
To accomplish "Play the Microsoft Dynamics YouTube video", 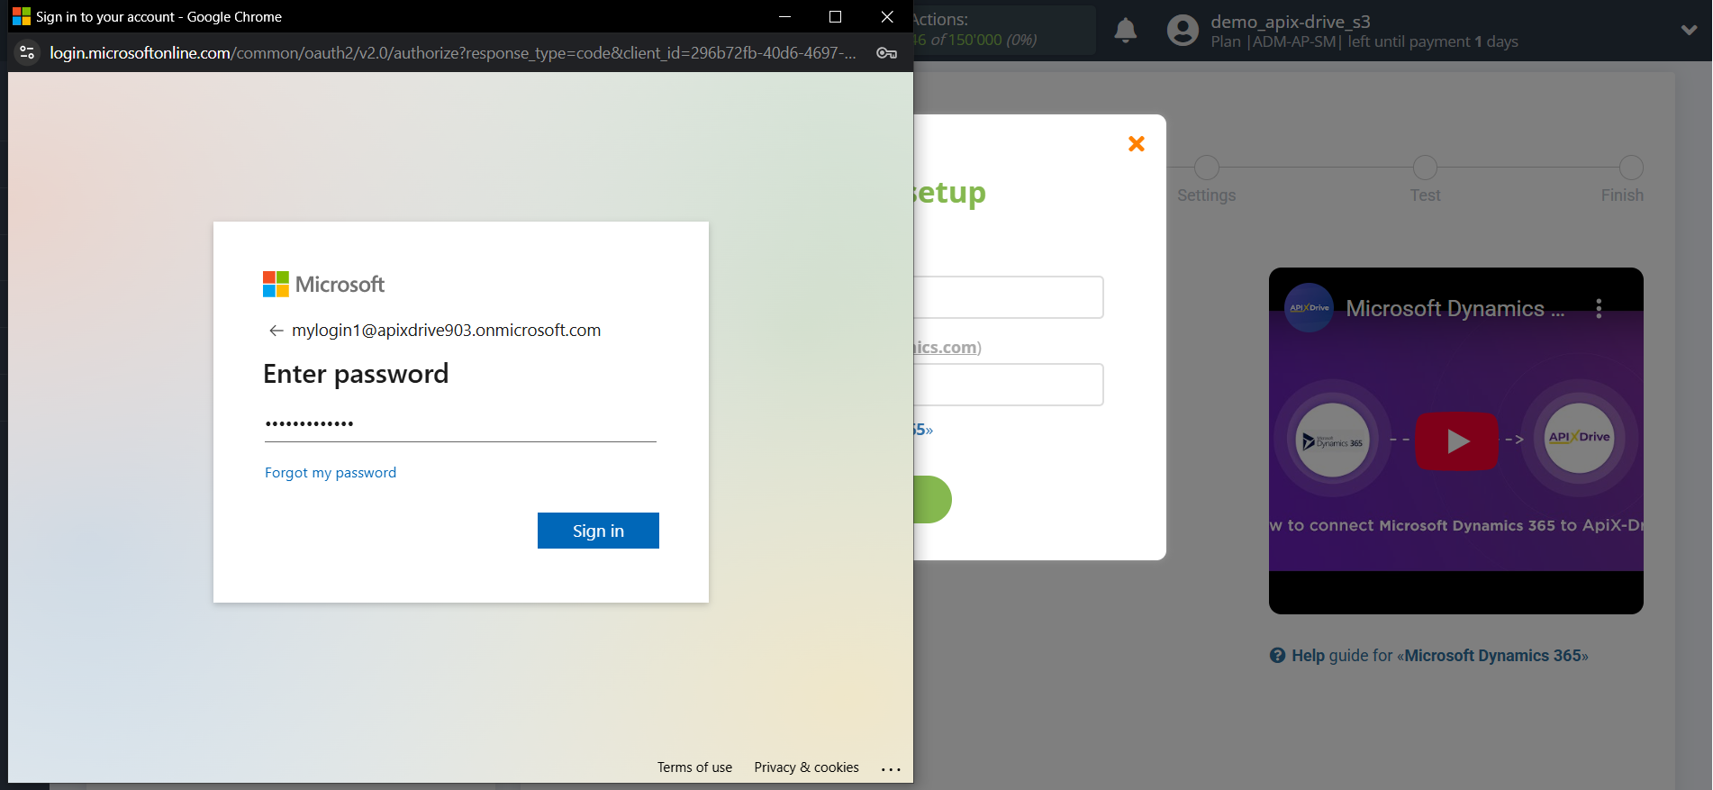I will pyautogui.click(x=1457, y=441).
